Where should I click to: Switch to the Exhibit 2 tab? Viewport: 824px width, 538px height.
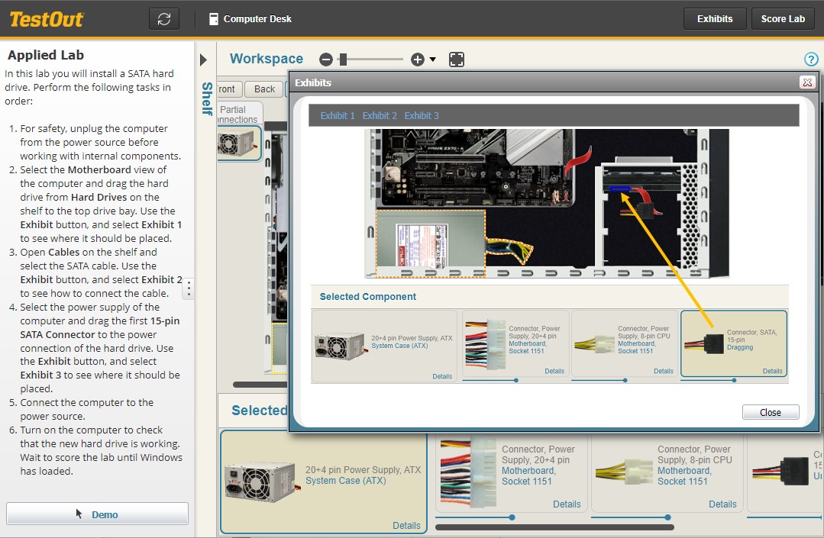[x=380, y=115]
